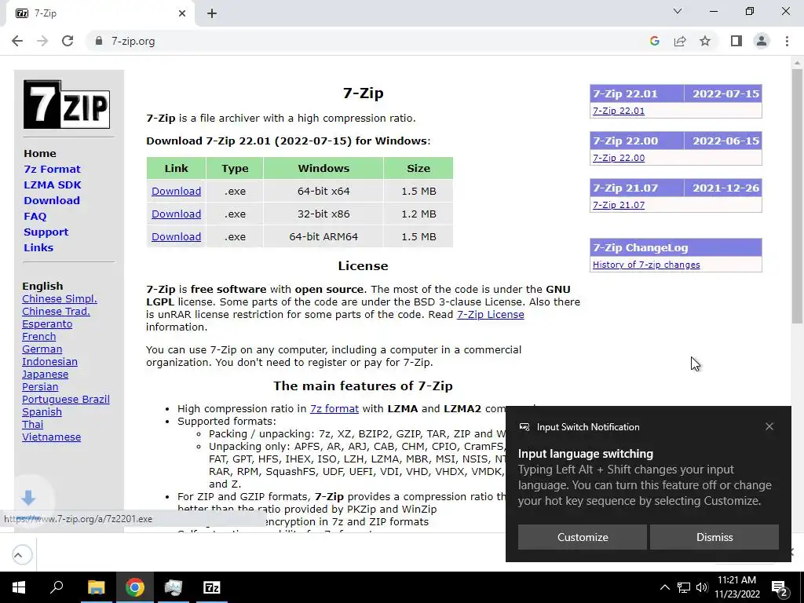This screenshot has width=804, height=603.
Task: Click the blue down-arrow download indicator
Action: (29, 497)
